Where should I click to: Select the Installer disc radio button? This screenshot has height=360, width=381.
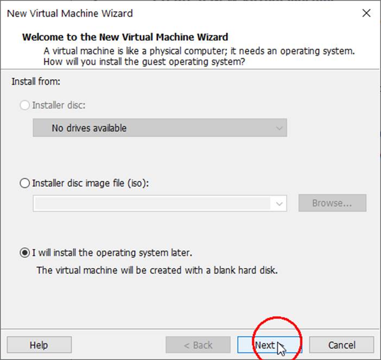click(25, 105)
